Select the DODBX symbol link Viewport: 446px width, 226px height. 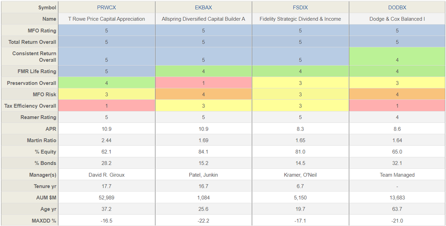(x=397, y=8)
